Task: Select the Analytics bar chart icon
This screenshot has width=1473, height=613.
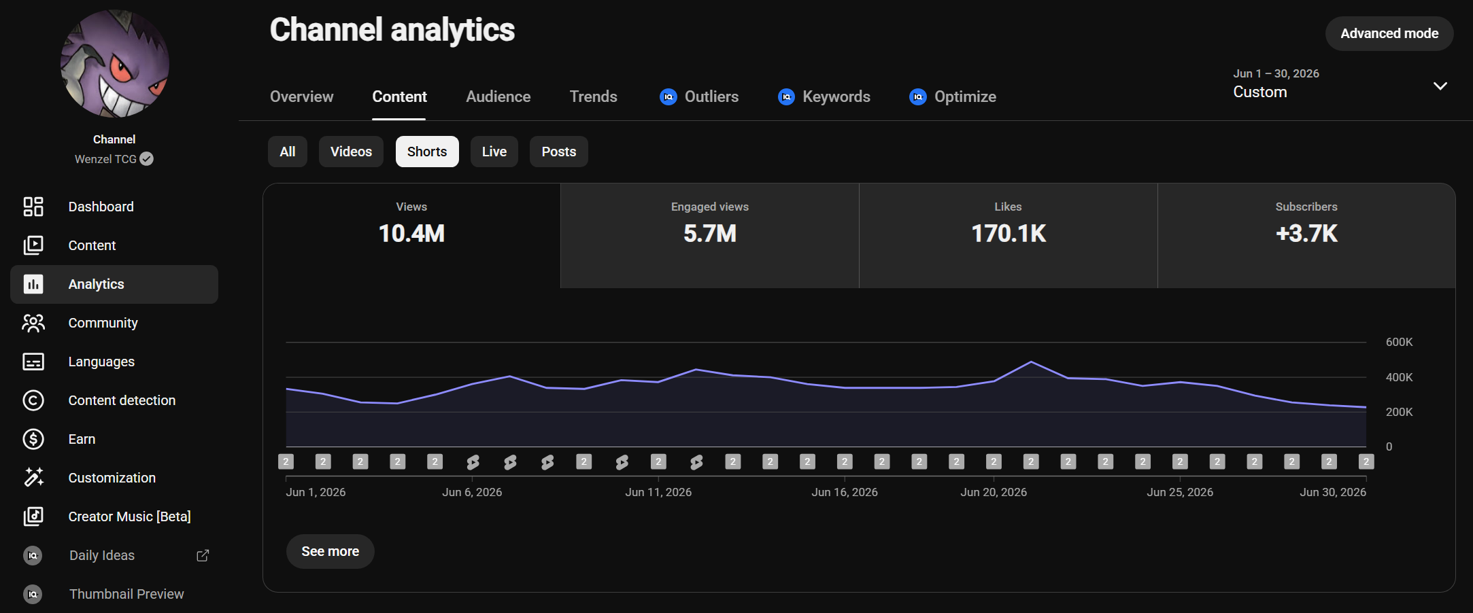Action: 33,284
